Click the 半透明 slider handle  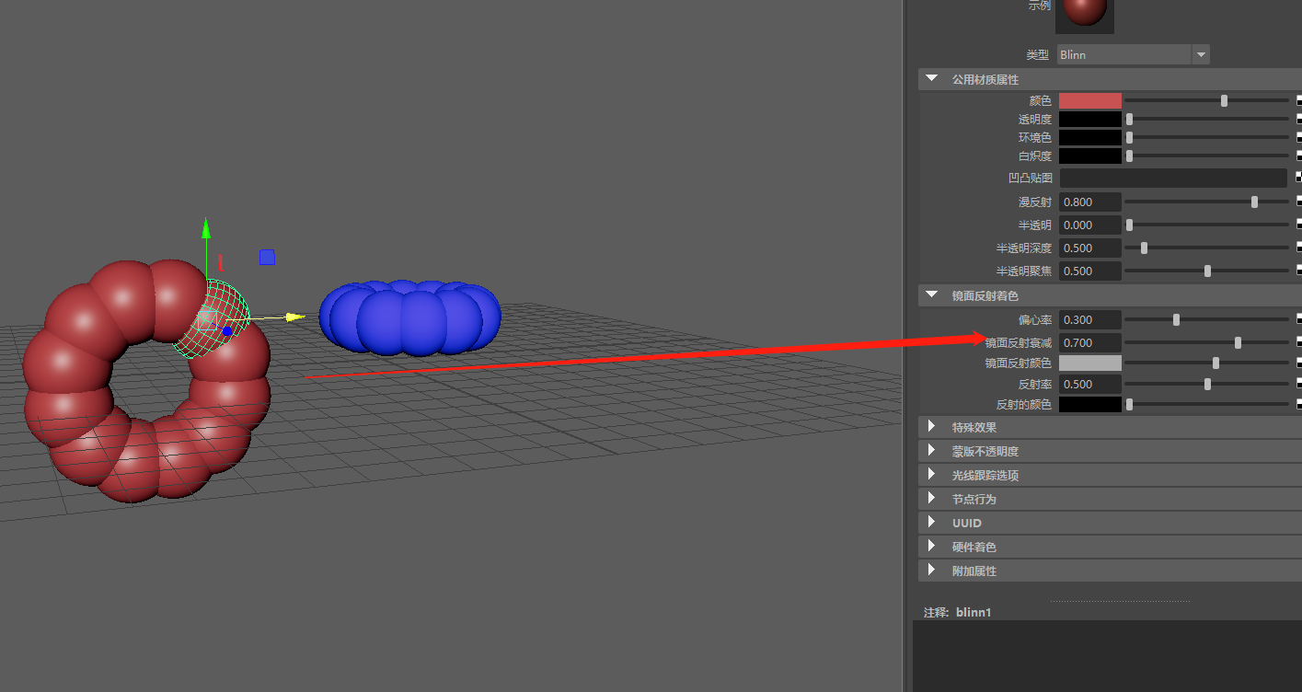click(x=1129, y=225)
